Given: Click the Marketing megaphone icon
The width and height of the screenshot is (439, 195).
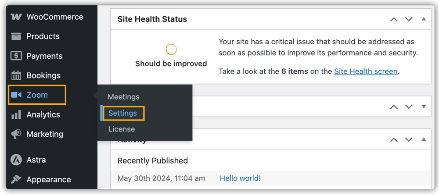Looking at the screenshot, I should tap(16, 134).
